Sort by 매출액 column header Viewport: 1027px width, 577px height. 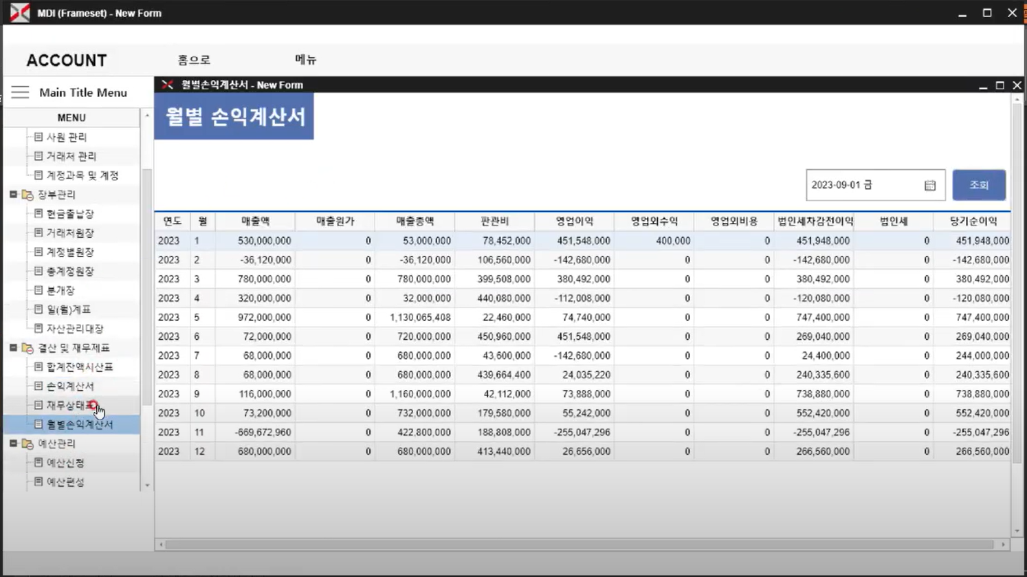tap(255, 221)
